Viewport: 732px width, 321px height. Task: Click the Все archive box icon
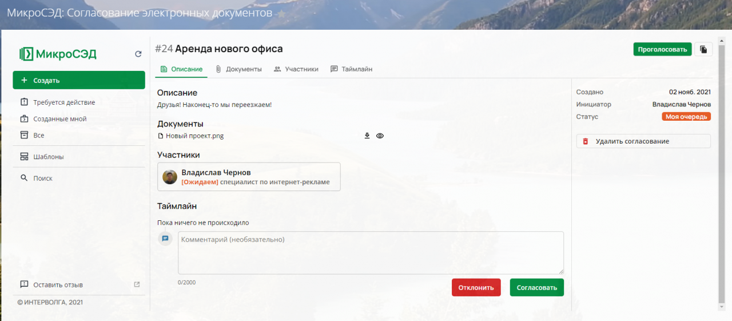[24, 136]
